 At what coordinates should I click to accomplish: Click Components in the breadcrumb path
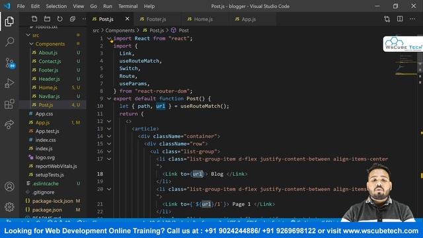coord(120,30)
